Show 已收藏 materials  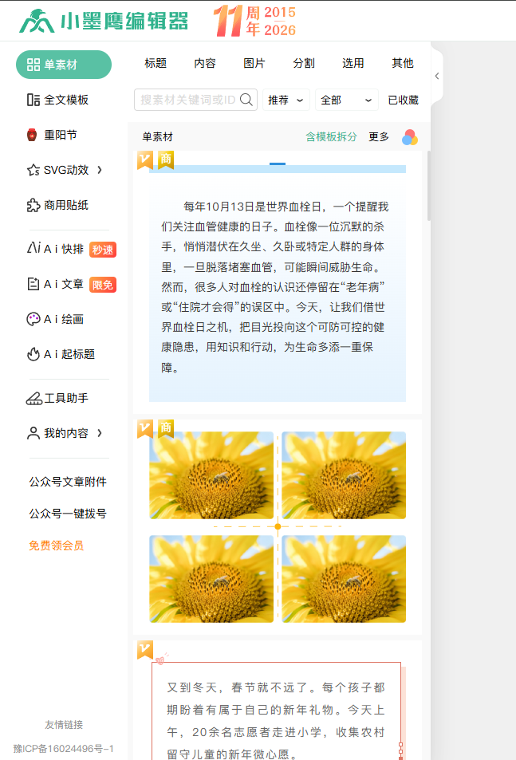pyautogui.click(x=403, y=100)
